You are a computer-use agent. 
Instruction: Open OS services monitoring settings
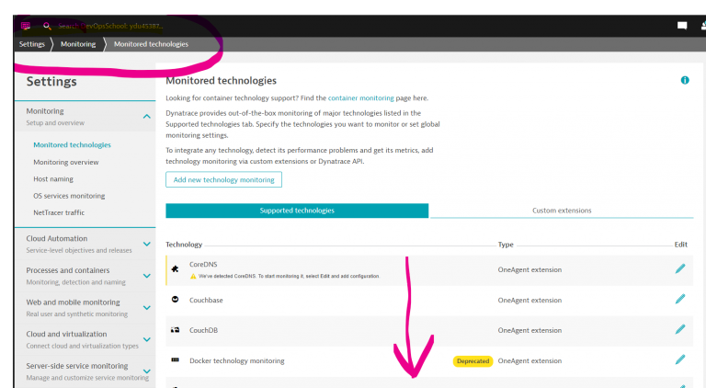click(69, 196)
